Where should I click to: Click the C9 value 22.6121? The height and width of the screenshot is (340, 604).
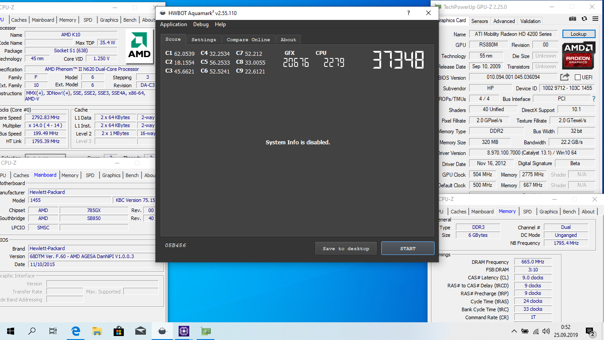point(255,71)
